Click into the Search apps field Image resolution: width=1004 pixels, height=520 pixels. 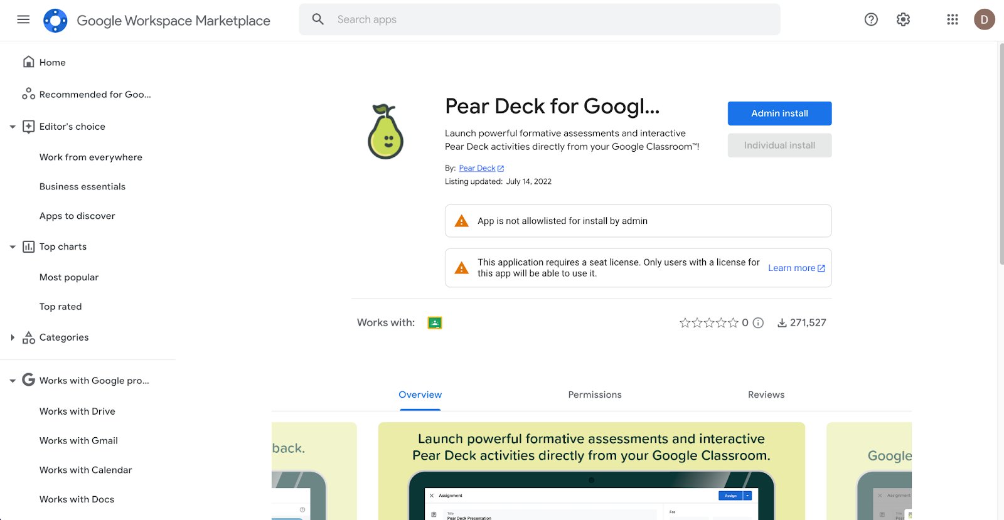click(x=540, y=19)
